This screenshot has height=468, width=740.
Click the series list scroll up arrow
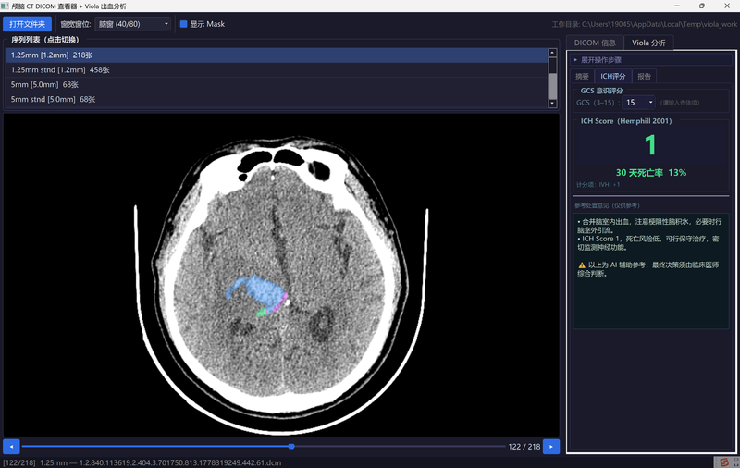click(x=552, y=53)
